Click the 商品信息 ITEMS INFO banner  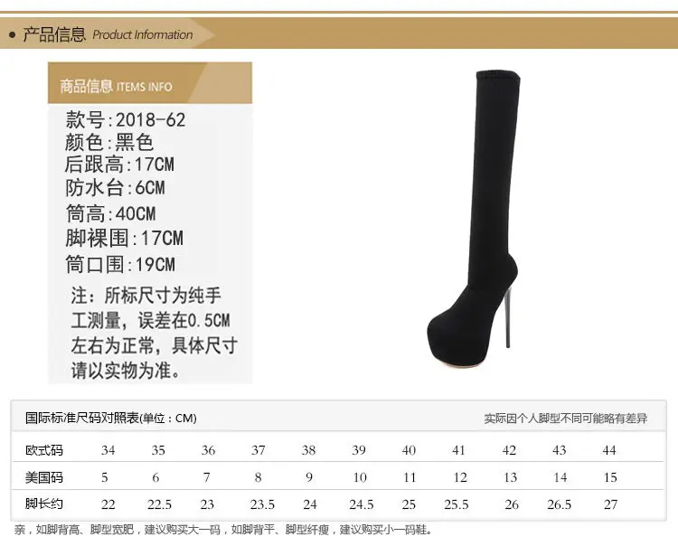tap(149, 82)
